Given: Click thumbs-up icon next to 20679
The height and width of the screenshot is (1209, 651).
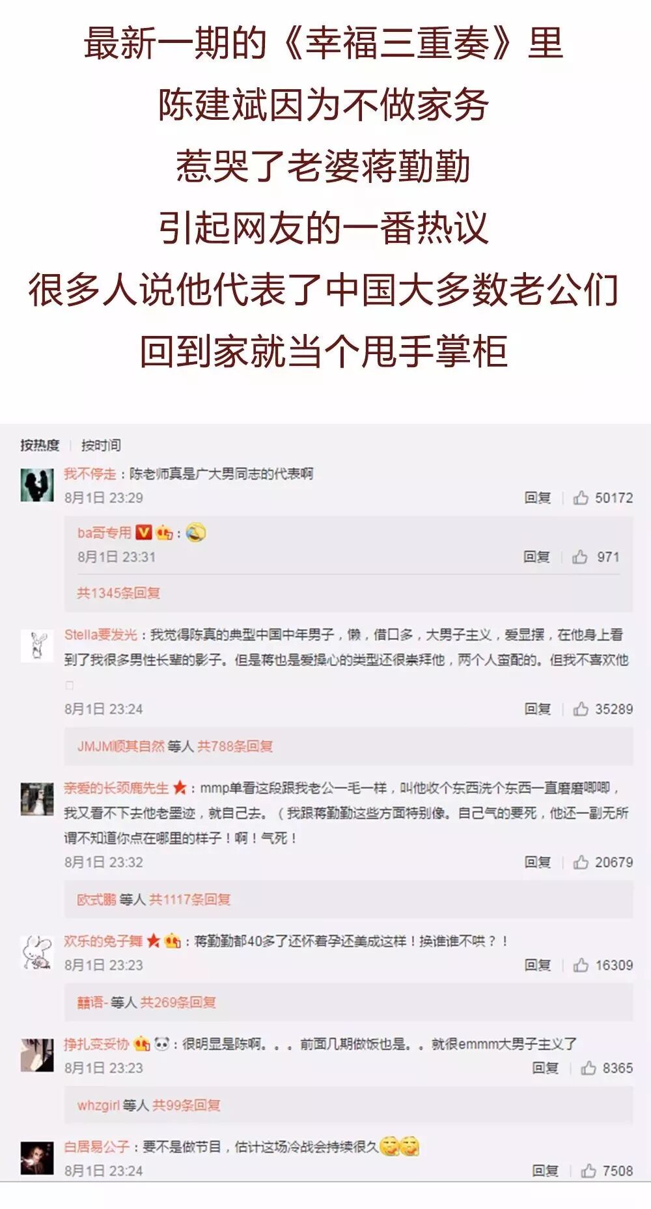Looking at the screenshot, I should [580, 862].
